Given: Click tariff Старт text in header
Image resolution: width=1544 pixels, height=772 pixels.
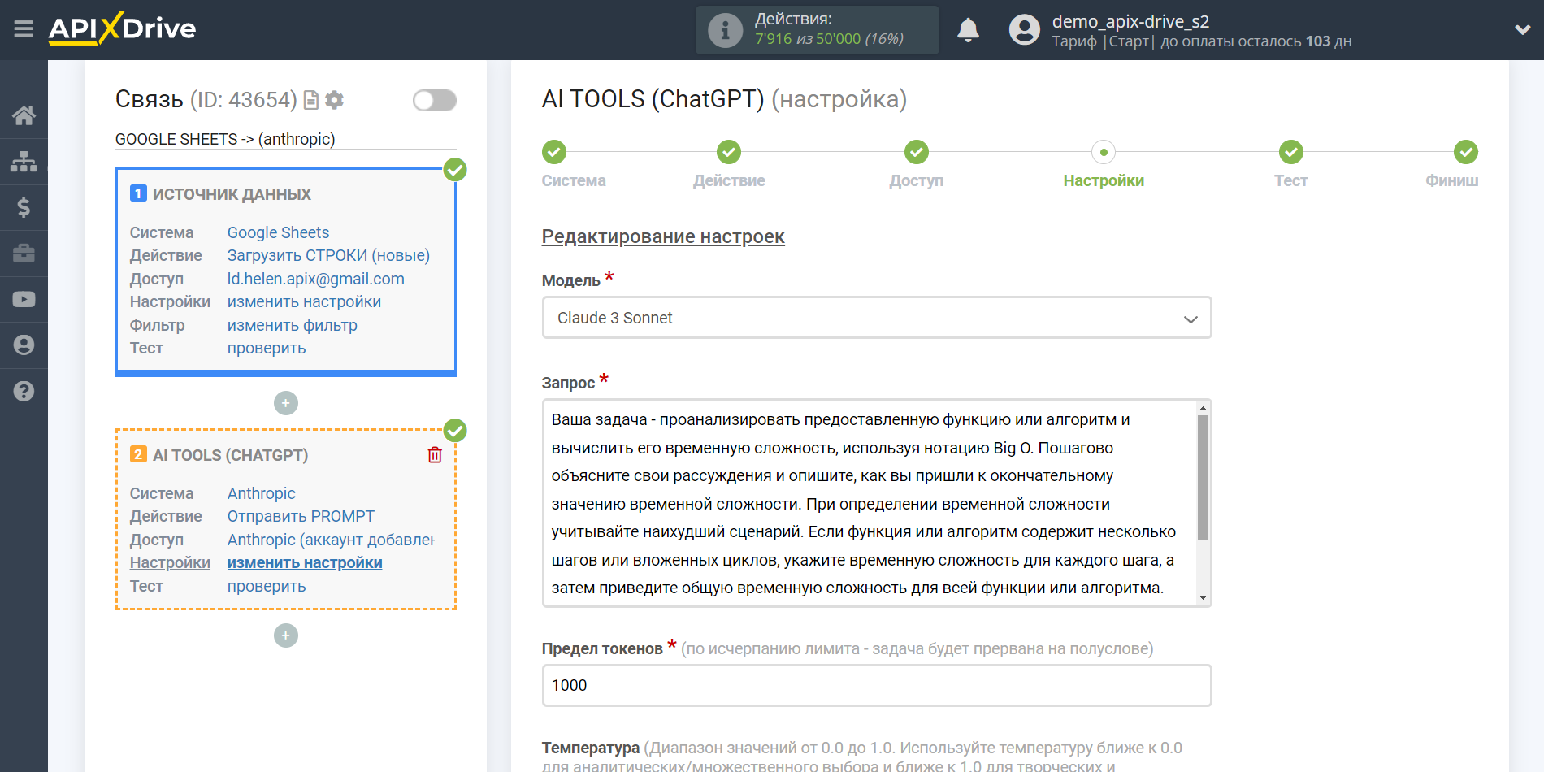Looking at the screenshot, I should [1129, 41].
